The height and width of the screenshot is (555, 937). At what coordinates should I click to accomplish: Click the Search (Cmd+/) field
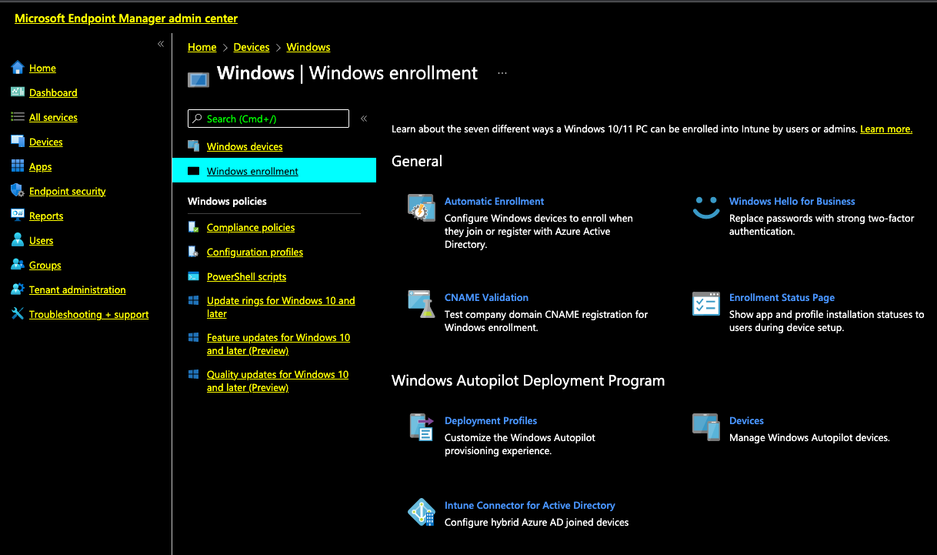(268, 119)
